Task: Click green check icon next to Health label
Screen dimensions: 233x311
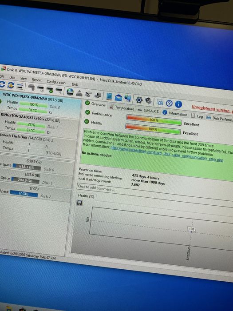Action: click(87, 121)
